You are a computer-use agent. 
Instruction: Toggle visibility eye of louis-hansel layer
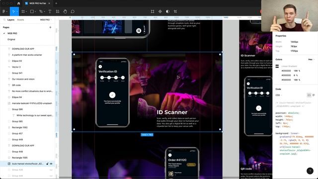click(51, 164)
